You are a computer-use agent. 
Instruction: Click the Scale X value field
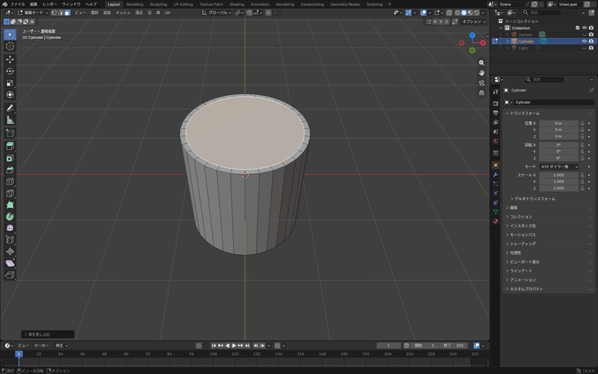click(559, 175)
